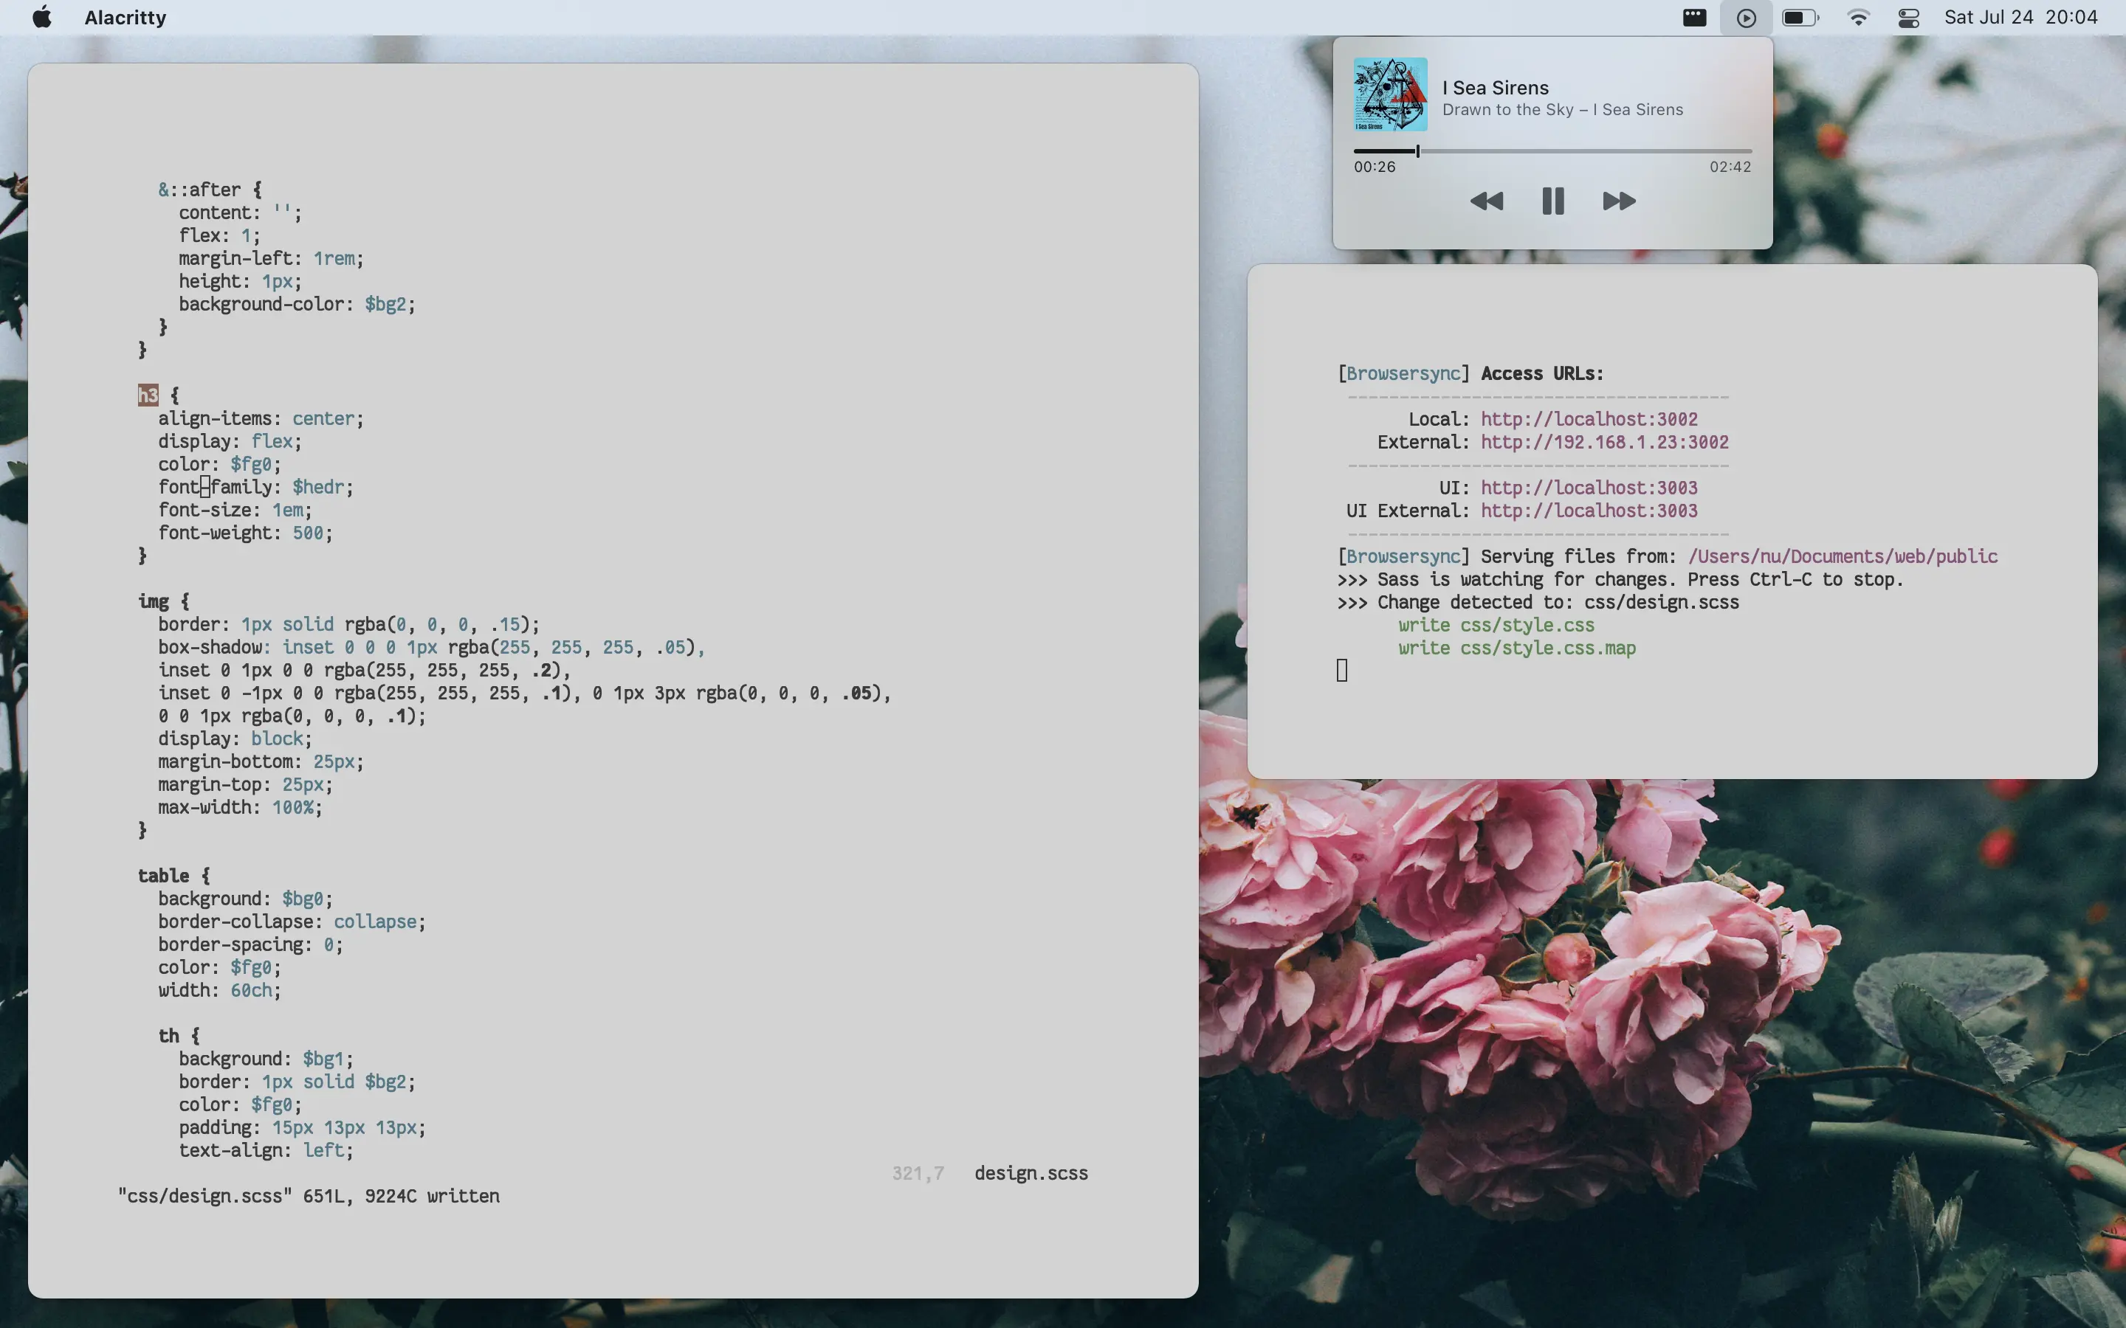This screenshot has width=2126, height=1328.
Task: Open the Wi-Fi status menu
Action: click(x=1858, y=18)
